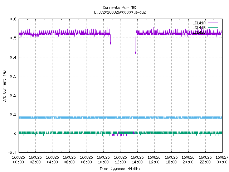Click the 0.1 y-axis tick label
The height and width of the screenshot is (172, 229).
pos(13,114)
